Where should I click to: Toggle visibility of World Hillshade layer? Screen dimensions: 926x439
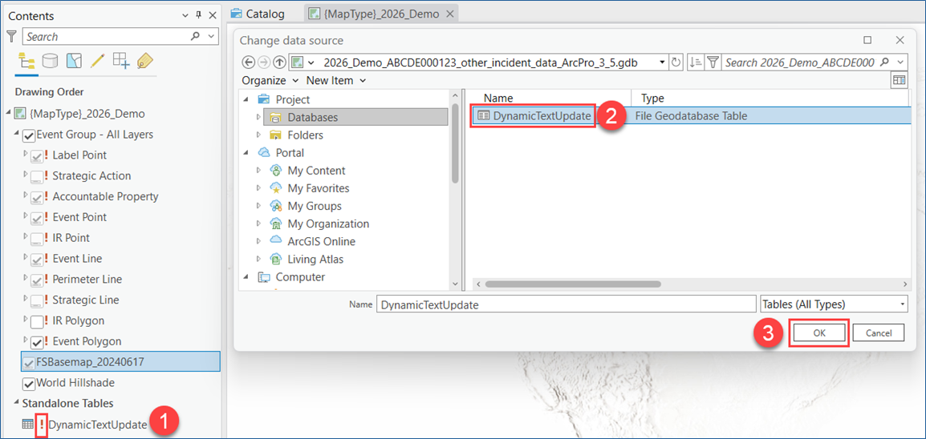(30, 384)
